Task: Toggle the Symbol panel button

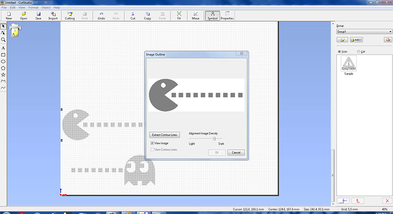Action: [x=213, y=16]
